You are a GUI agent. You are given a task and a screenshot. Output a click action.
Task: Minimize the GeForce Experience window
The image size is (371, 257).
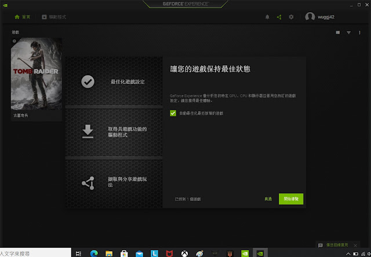click(352, 5)
